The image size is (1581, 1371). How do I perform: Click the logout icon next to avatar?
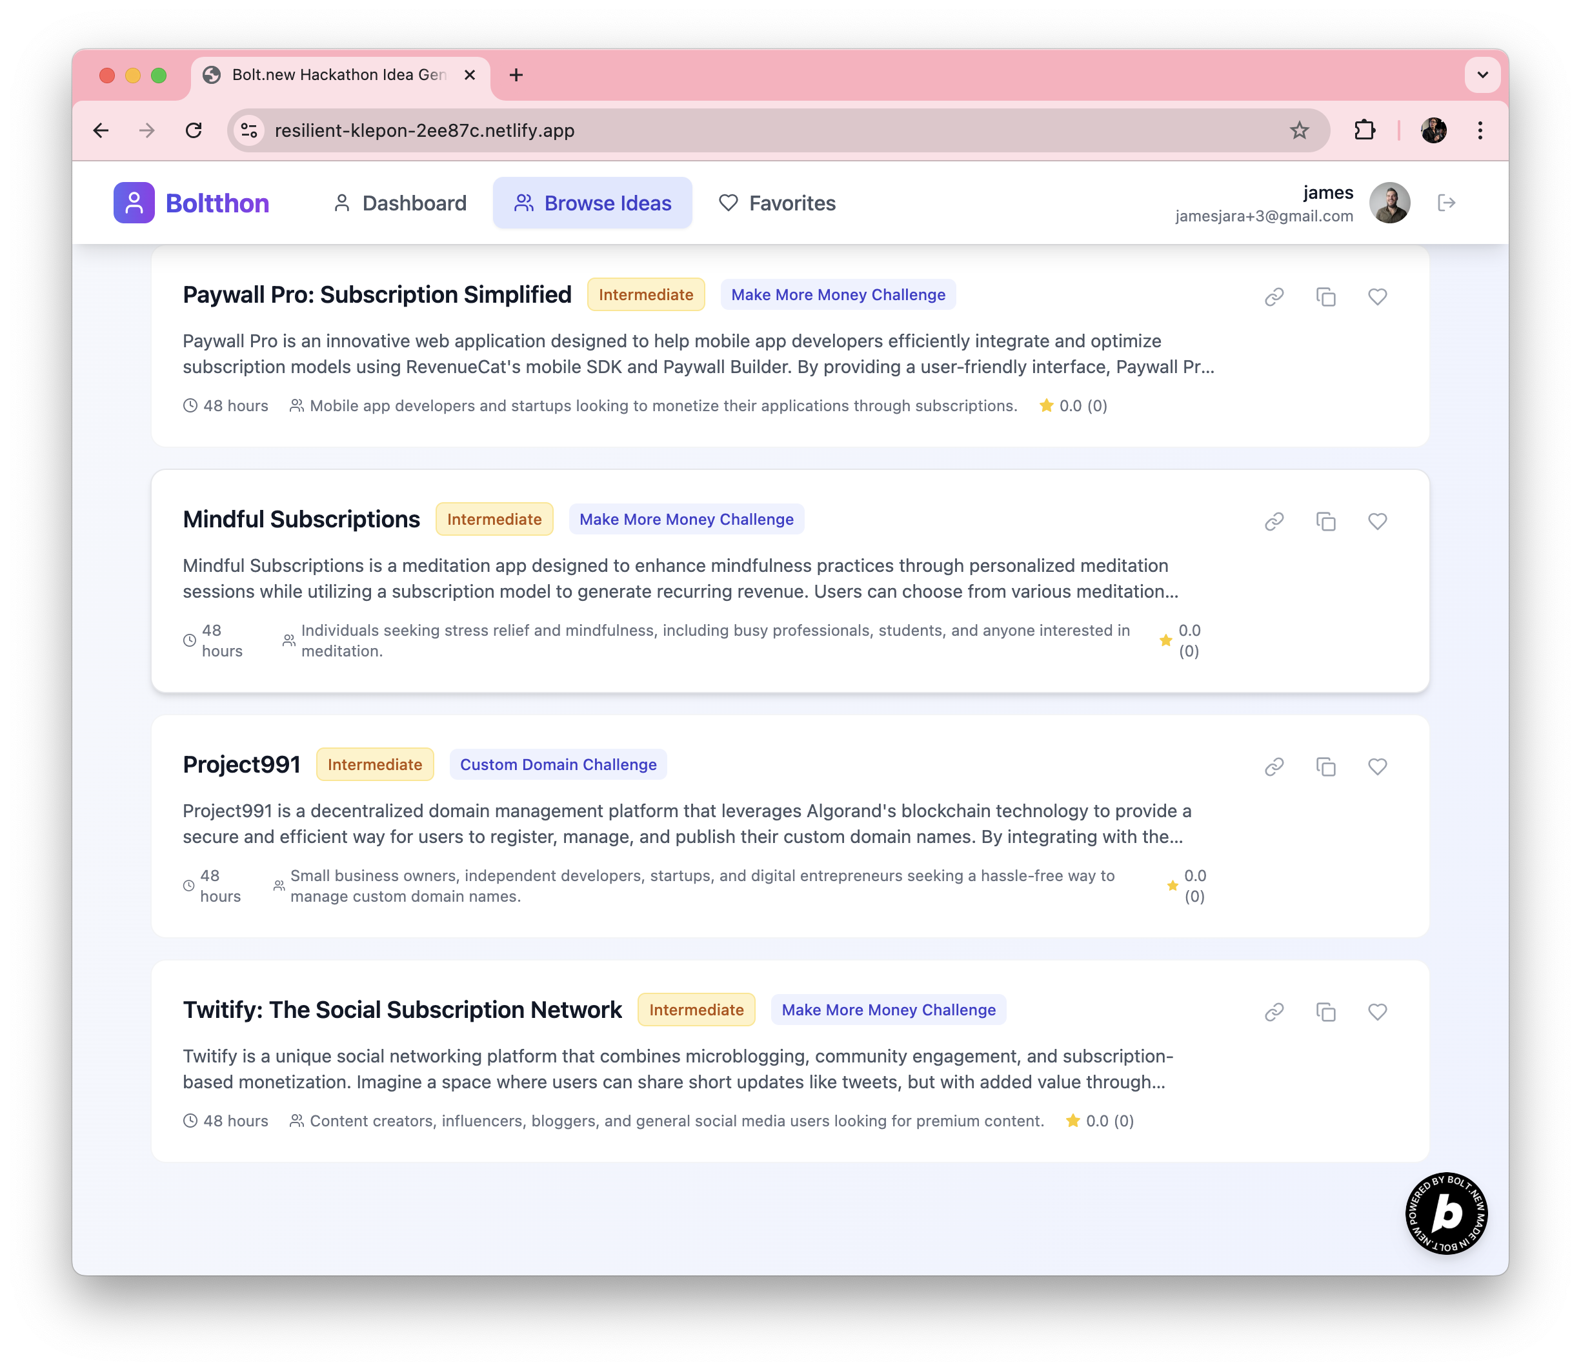pos(1445,203)
